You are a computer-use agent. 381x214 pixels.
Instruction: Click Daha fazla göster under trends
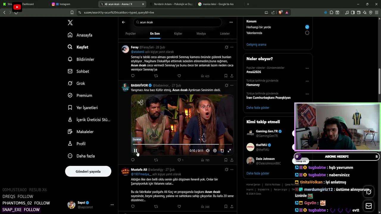coord(258,108)
